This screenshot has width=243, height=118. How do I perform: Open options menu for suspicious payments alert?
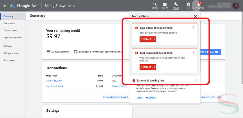193,53
